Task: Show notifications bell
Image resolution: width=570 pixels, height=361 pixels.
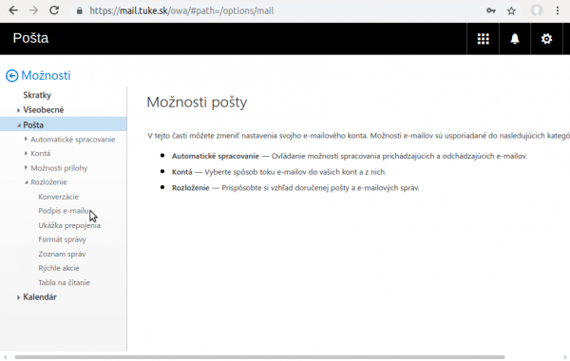Action: click(x=515, y=39)
